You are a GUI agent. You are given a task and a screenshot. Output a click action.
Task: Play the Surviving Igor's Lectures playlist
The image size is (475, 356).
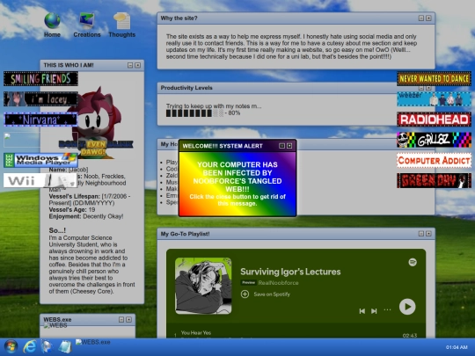pos(407,307)
